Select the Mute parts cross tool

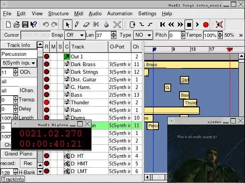coord(117,24)
